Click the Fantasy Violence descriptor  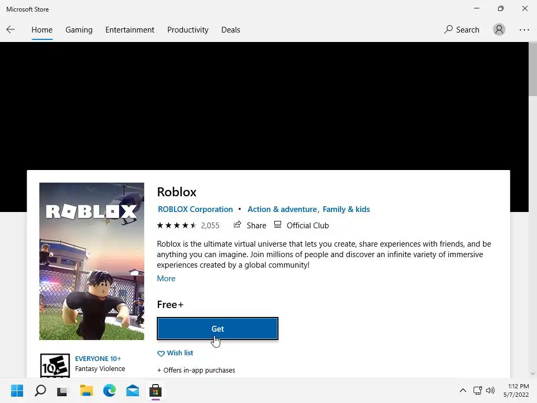100,369
